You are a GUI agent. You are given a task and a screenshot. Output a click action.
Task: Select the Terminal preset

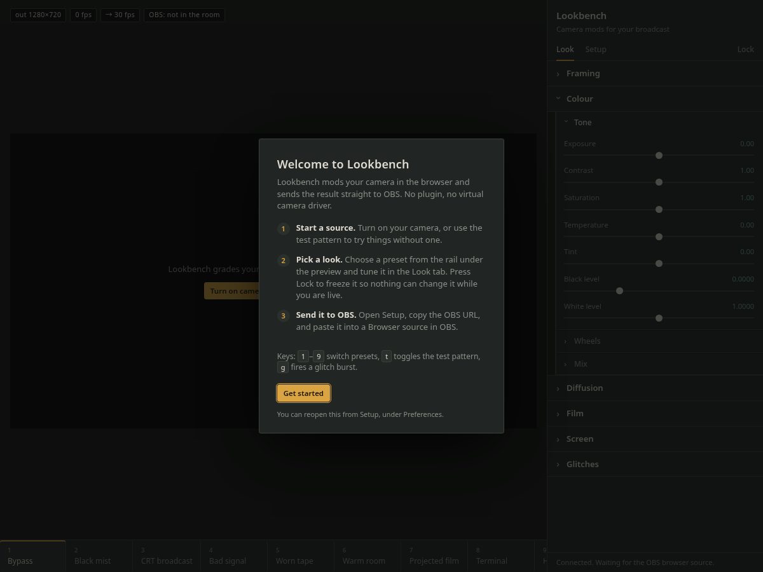click(501, 555)
